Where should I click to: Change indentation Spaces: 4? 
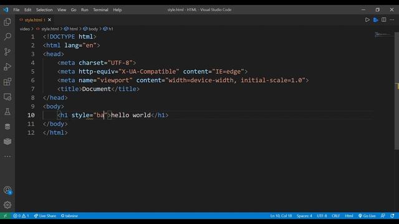coord(304,216)
